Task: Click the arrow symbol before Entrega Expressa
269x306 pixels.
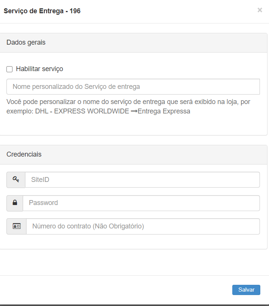Action: click(x=134, y=112)
